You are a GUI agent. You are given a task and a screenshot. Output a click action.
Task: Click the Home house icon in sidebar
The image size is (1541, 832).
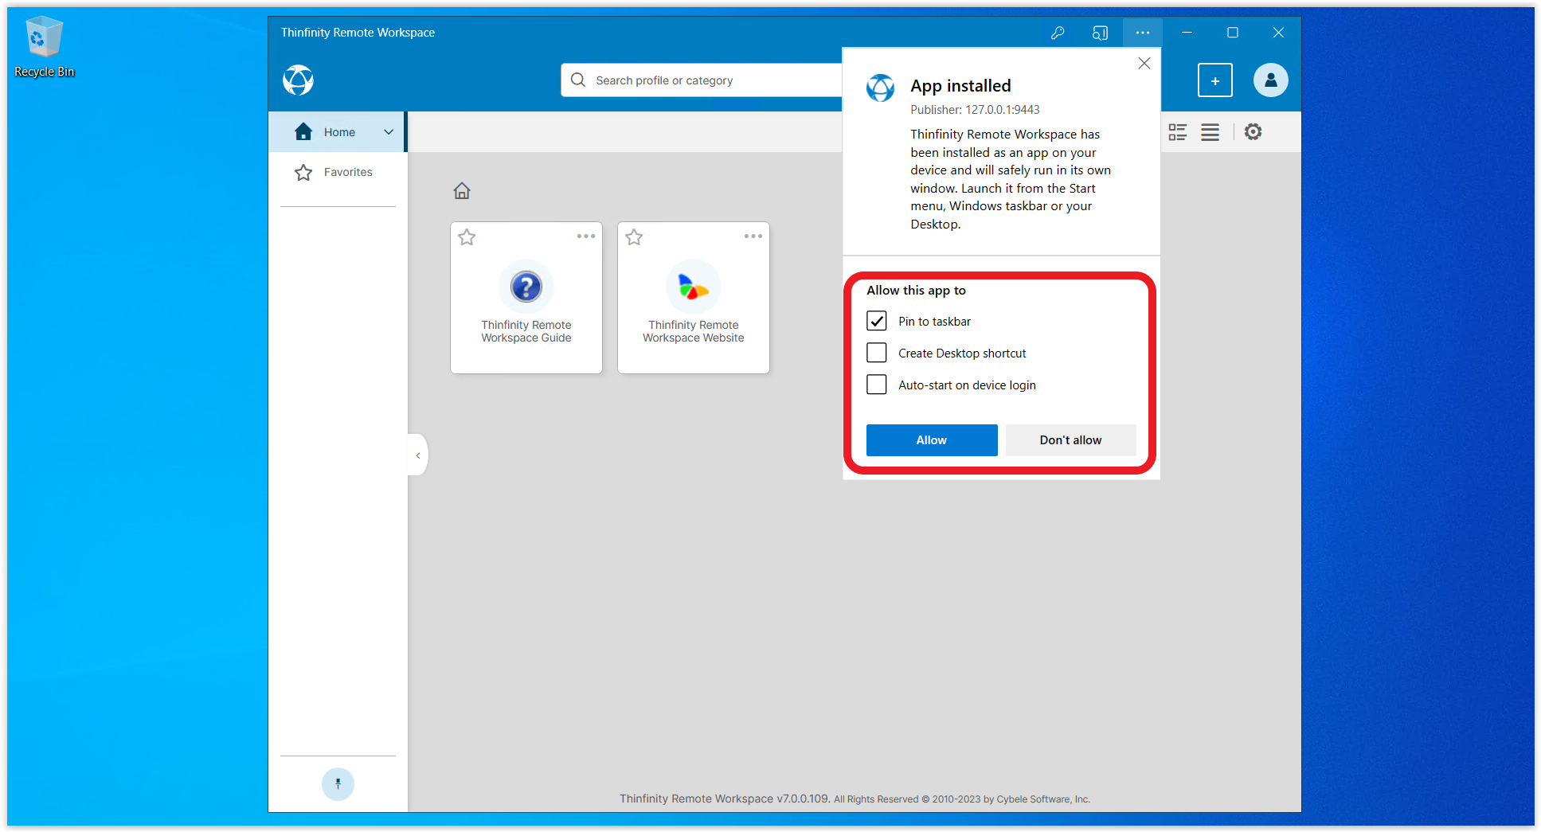(303, 132)
